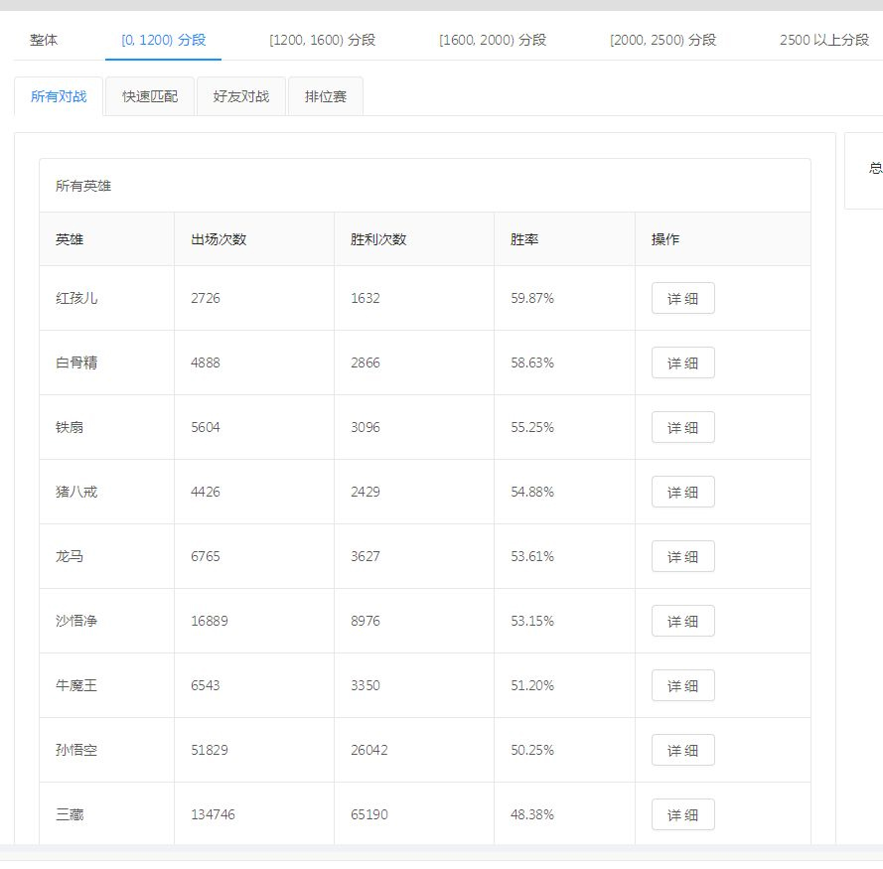Image resolution: width=883 pixels, height=869 pixels.
Task: View 详细 for 铁扇 hero
Action: pyautogui.click(x=682, y=427)
